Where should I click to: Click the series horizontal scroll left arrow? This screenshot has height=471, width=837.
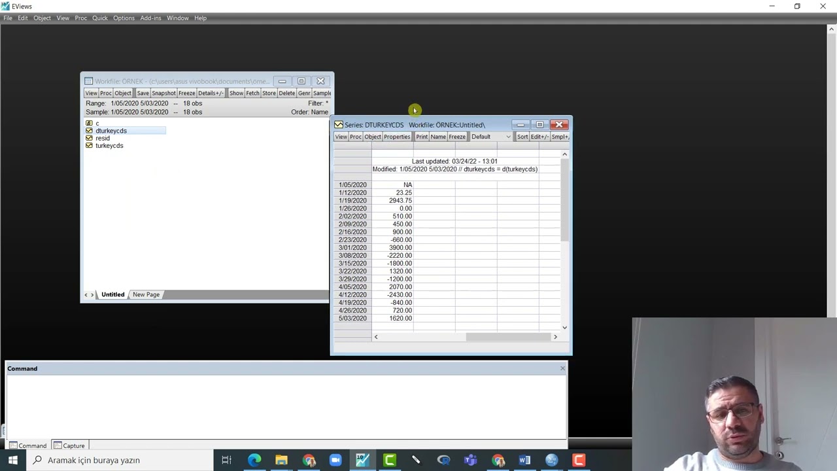[376, 337]
